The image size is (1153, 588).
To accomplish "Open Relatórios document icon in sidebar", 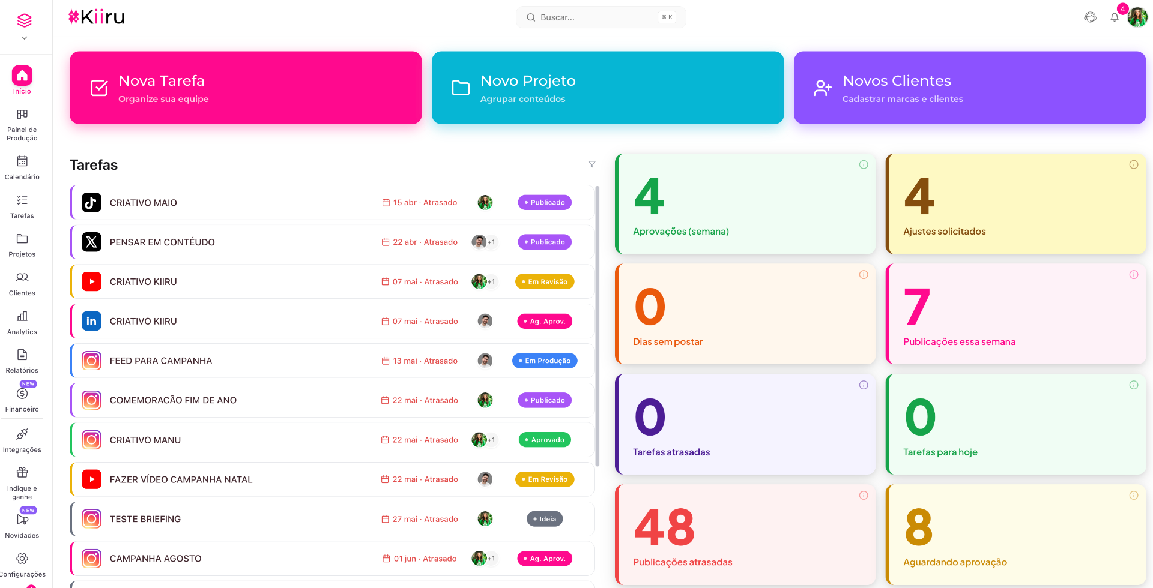I will pos(22,355).
